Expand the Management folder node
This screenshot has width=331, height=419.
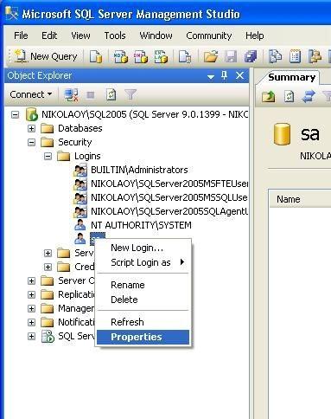point(31,308)
